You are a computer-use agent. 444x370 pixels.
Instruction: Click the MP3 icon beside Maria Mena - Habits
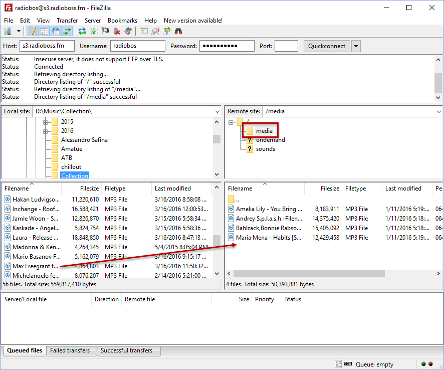[232, 238]
